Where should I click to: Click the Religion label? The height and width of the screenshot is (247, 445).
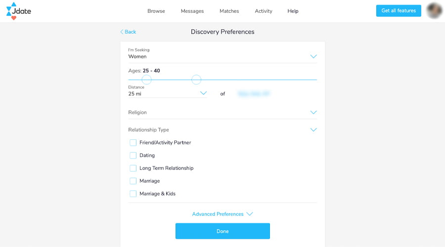(137, 112)
